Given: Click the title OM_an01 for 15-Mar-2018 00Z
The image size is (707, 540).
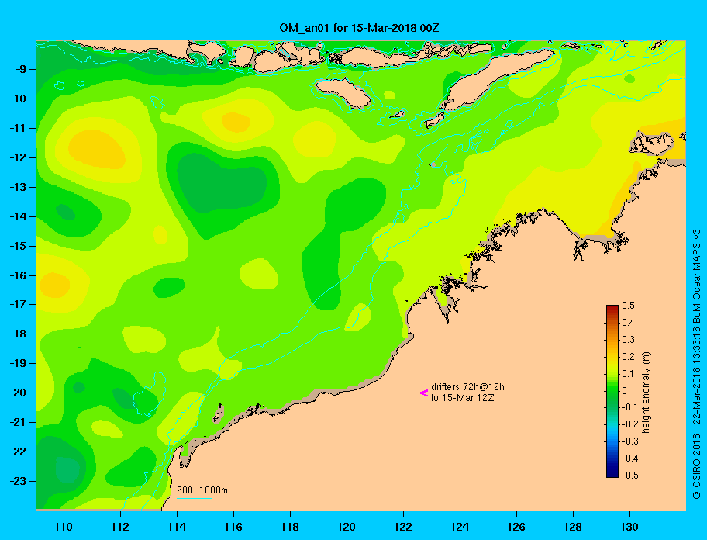Looking at the screenshot, I should (x=360, y=28).
